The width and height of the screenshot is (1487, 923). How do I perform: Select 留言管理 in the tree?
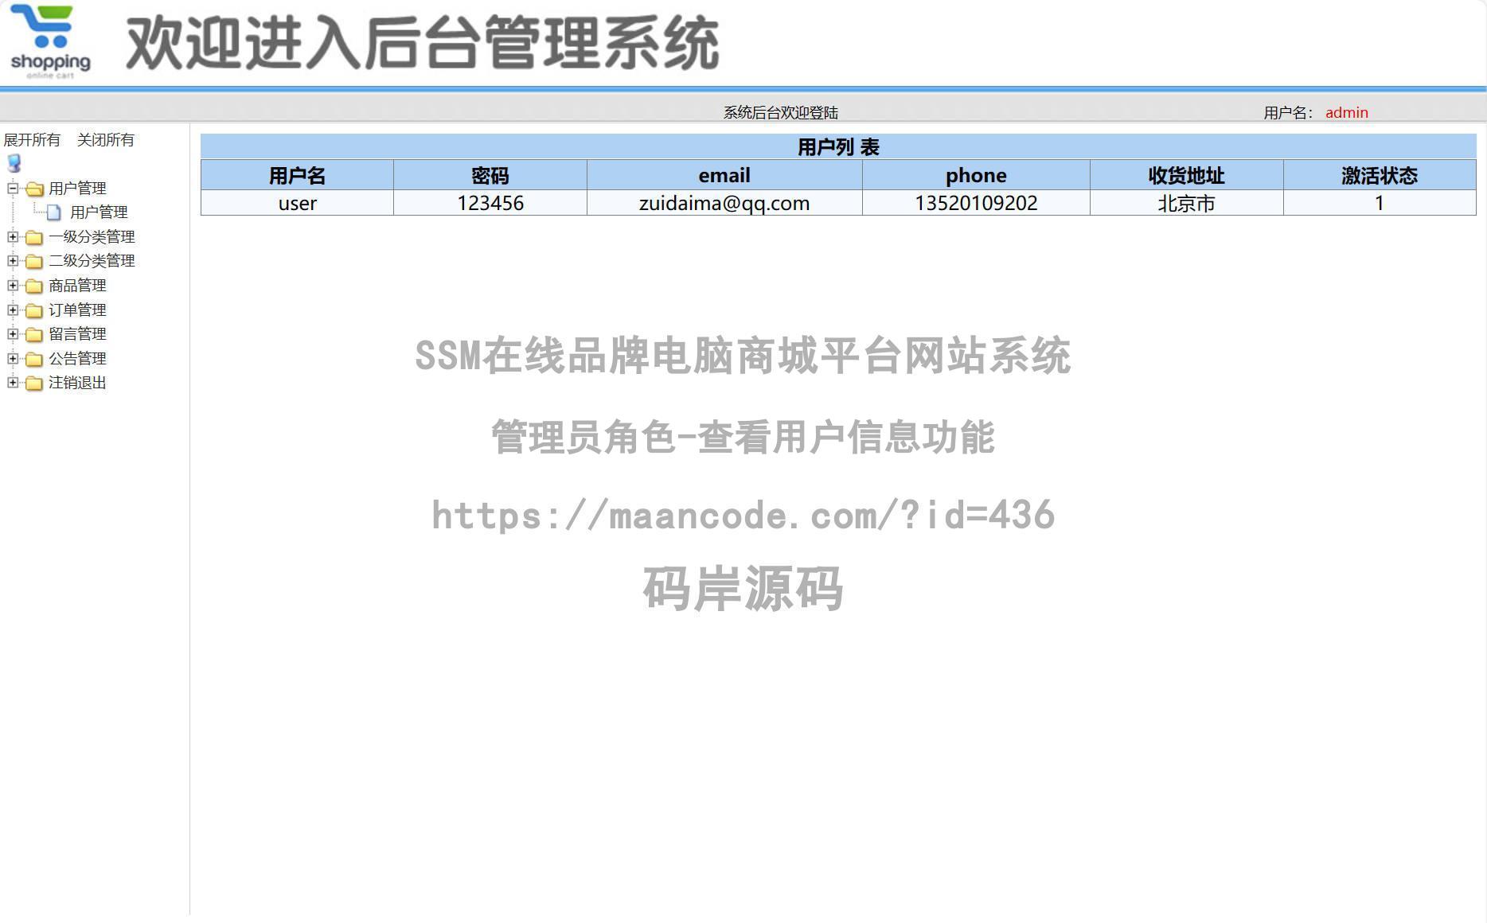pyautogui.click(x=77, y=334)
